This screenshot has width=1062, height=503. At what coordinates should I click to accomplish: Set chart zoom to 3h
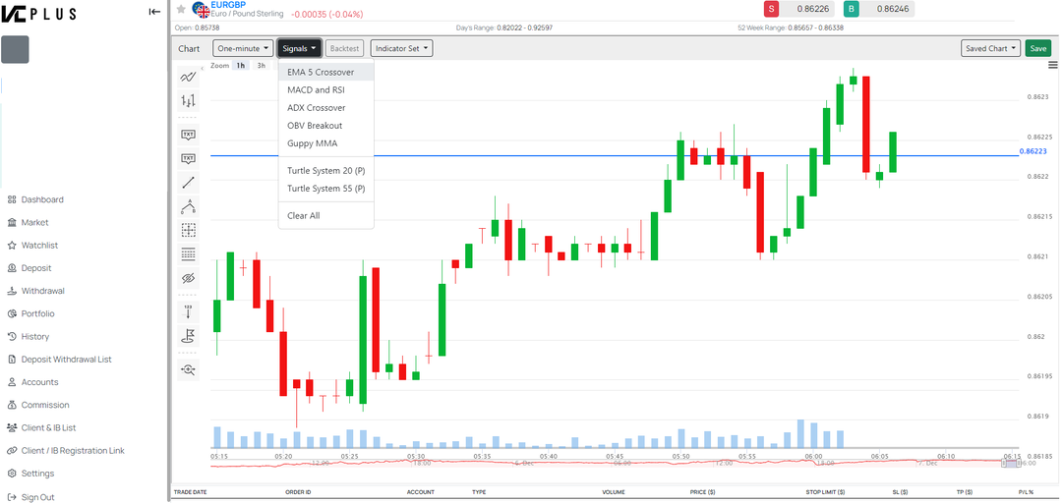click(x=261, y=66)
